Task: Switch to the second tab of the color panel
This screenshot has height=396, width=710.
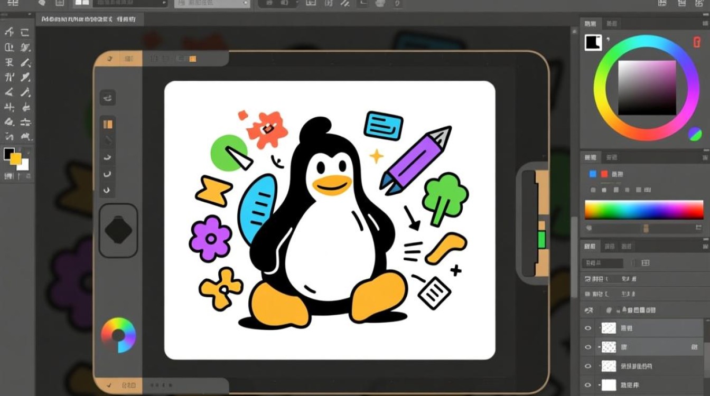Action: click(x=613, y=23)
